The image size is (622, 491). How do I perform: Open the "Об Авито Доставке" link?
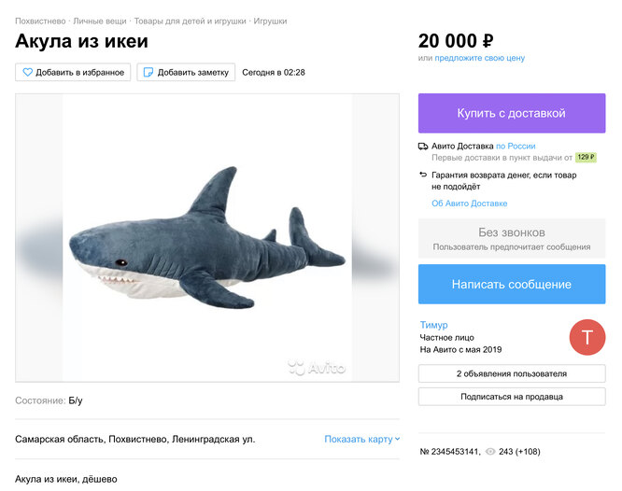click(x=469, y=203)
